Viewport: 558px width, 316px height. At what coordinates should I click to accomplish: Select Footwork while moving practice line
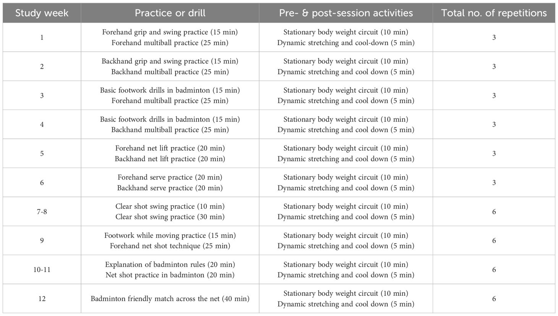170,235
